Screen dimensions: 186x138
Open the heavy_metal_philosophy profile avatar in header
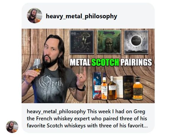point(35,16)
